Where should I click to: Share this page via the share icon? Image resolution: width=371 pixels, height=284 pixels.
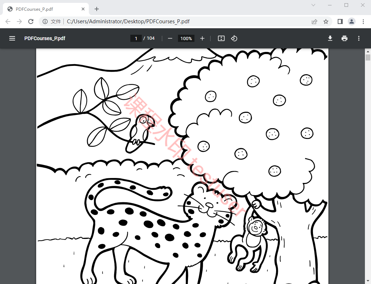314,21
